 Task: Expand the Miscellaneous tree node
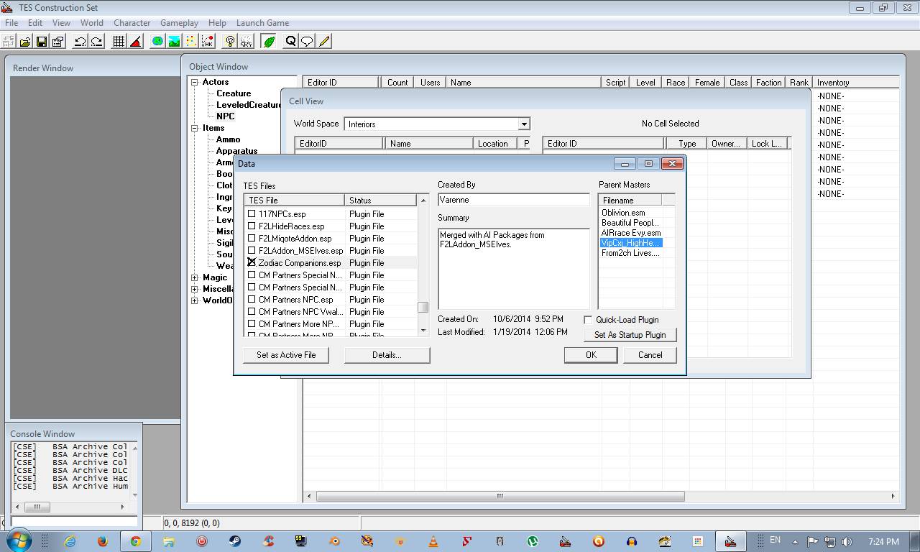pyautogui.click(x=194, y=289)
